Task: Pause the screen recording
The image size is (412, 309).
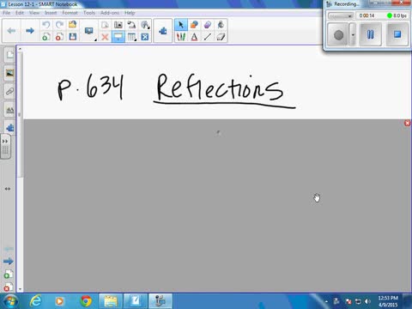Action: pos(370,34)
